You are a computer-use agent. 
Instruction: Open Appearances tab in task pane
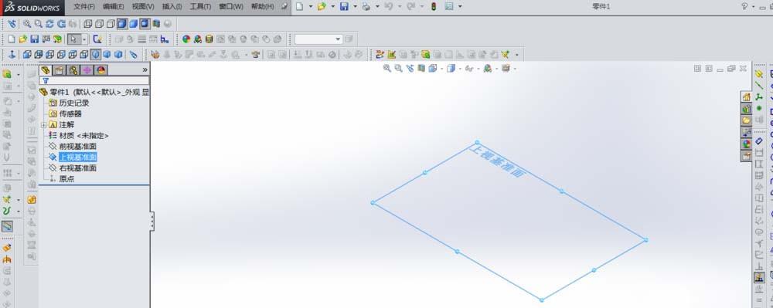click(747, 144)
